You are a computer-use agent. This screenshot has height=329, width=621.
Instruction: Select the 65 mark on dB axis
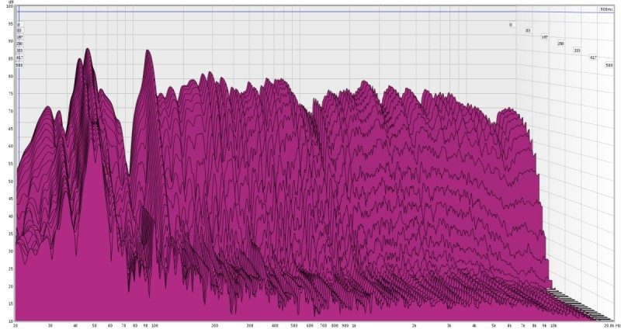pyautogui.click(x=11, y=129)
